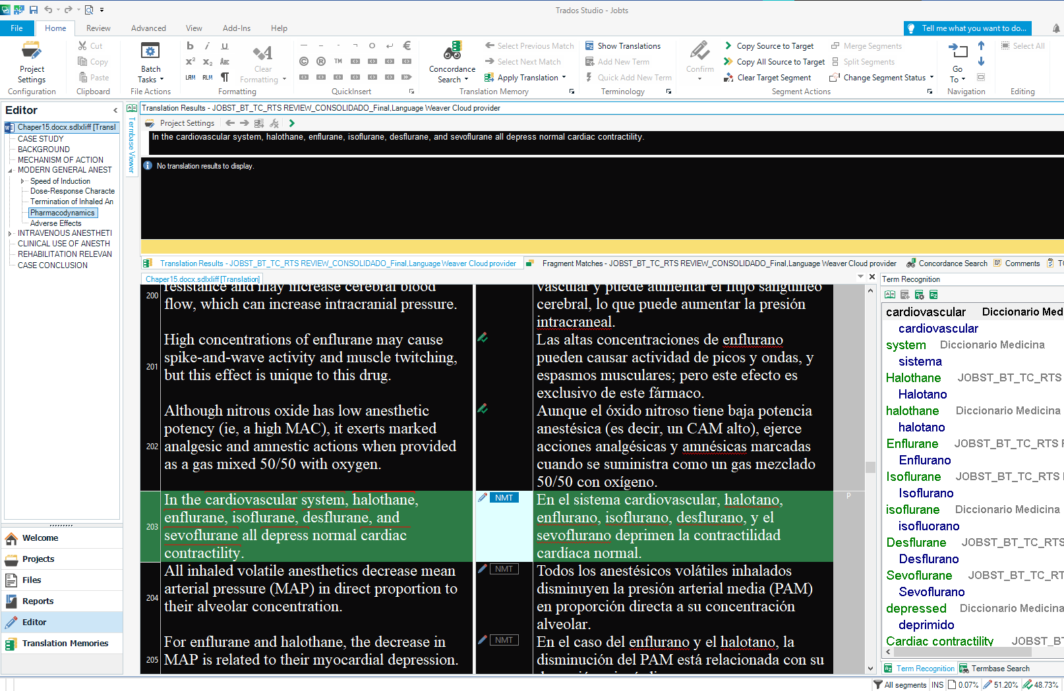
Task: Toggle bold formatting
Action: [190, 46]
